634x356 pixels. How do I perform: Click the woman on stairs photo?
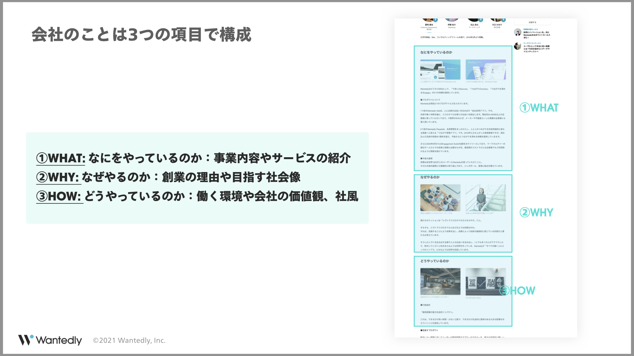(x=485, y=197)
